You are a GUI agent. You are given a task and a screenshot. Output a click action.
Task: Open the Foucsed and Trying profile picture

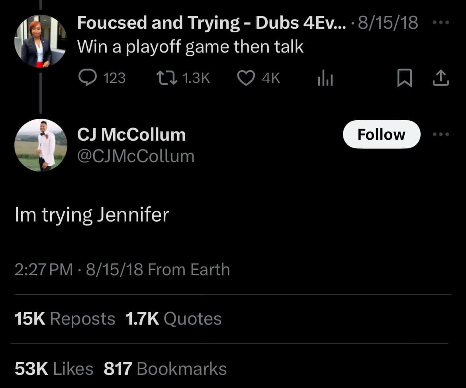coord(40,41)
